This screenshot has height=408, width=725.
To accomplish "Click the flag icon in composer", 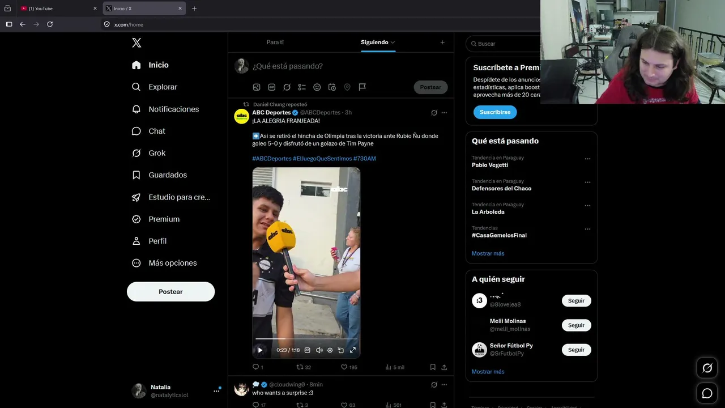I will 362,87.
